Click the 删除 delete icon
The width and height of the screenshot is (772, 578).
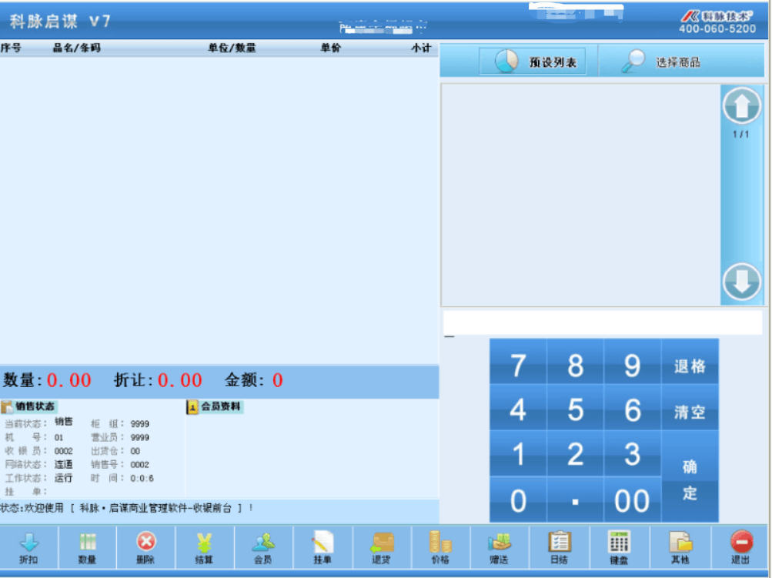click(145, 547)
